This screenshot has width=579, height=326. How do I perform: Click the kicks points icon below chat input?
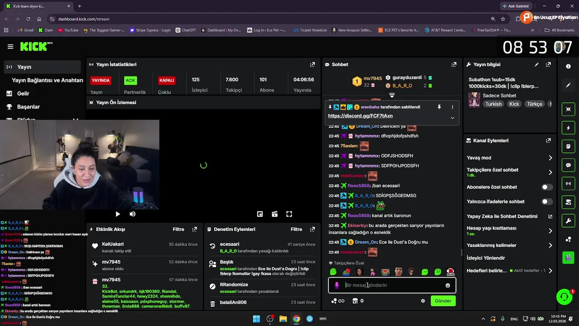[x=338, y=301]
